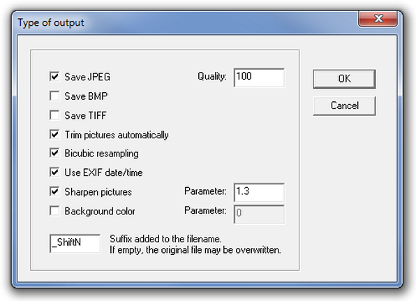Close the Type of output dialog
416x301 pixels.
coord(378,19)
